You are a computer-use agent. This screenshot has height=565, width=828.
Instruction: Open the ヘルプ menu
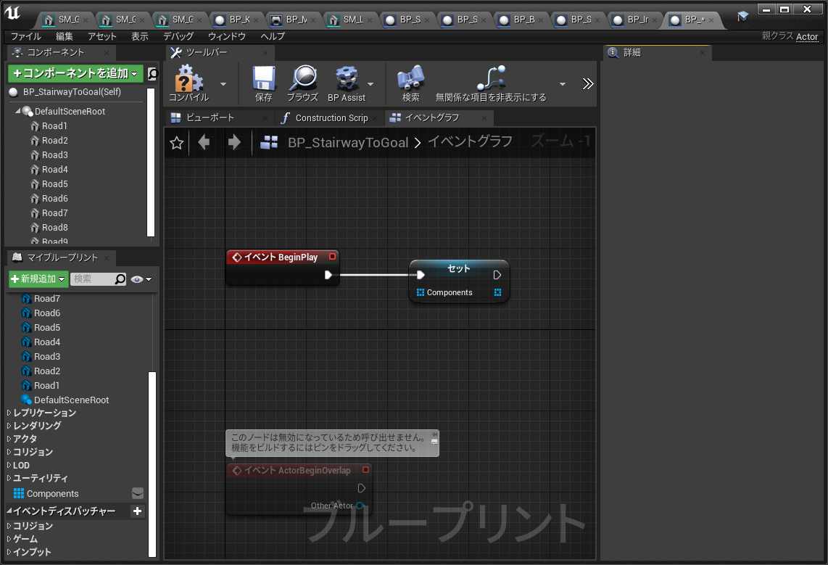pyautogui.click(x=273, y=36)
